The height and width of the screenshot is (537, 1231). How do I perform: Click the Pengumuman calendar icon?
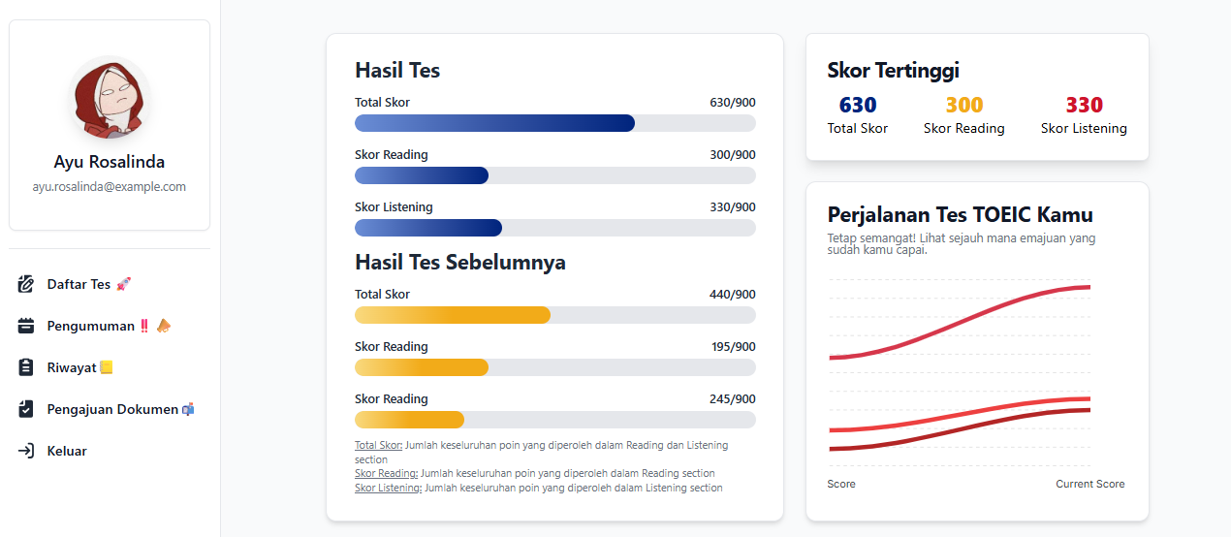point(26,326)
